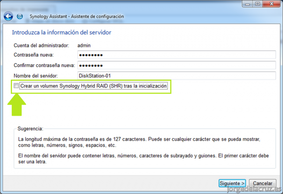Image resolution: width=283 pixels, height=194 pixels.
Task: Minimize the Synology Assistant window
Action: [x=248, y=4]
